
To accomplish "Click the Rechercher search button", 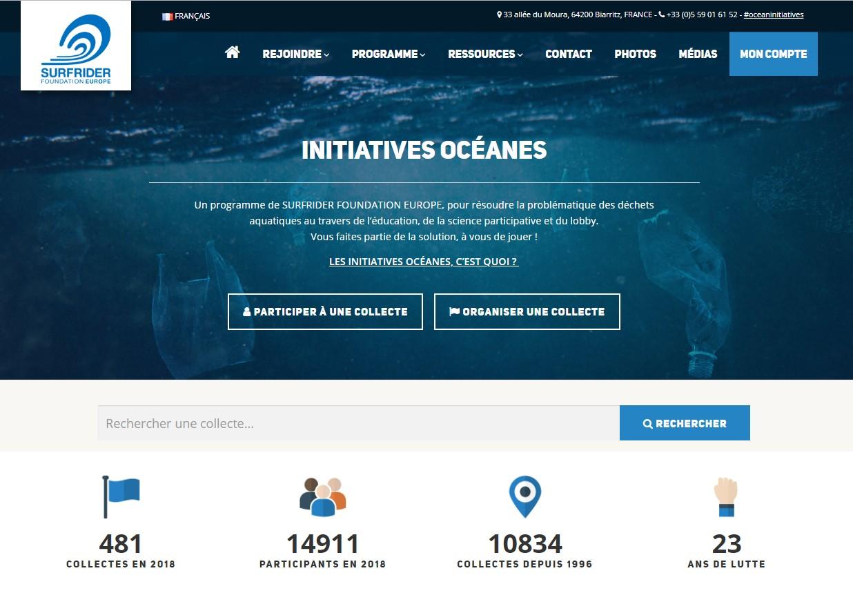I will tap(685, 423).
